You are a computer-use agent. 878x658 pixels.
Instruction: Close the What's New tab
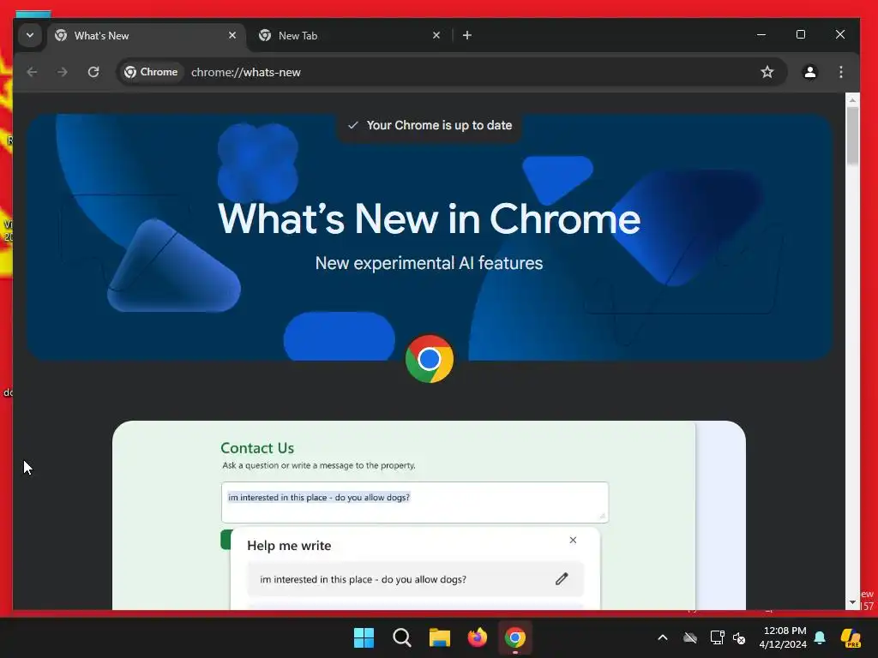click(x=232, y=35)
